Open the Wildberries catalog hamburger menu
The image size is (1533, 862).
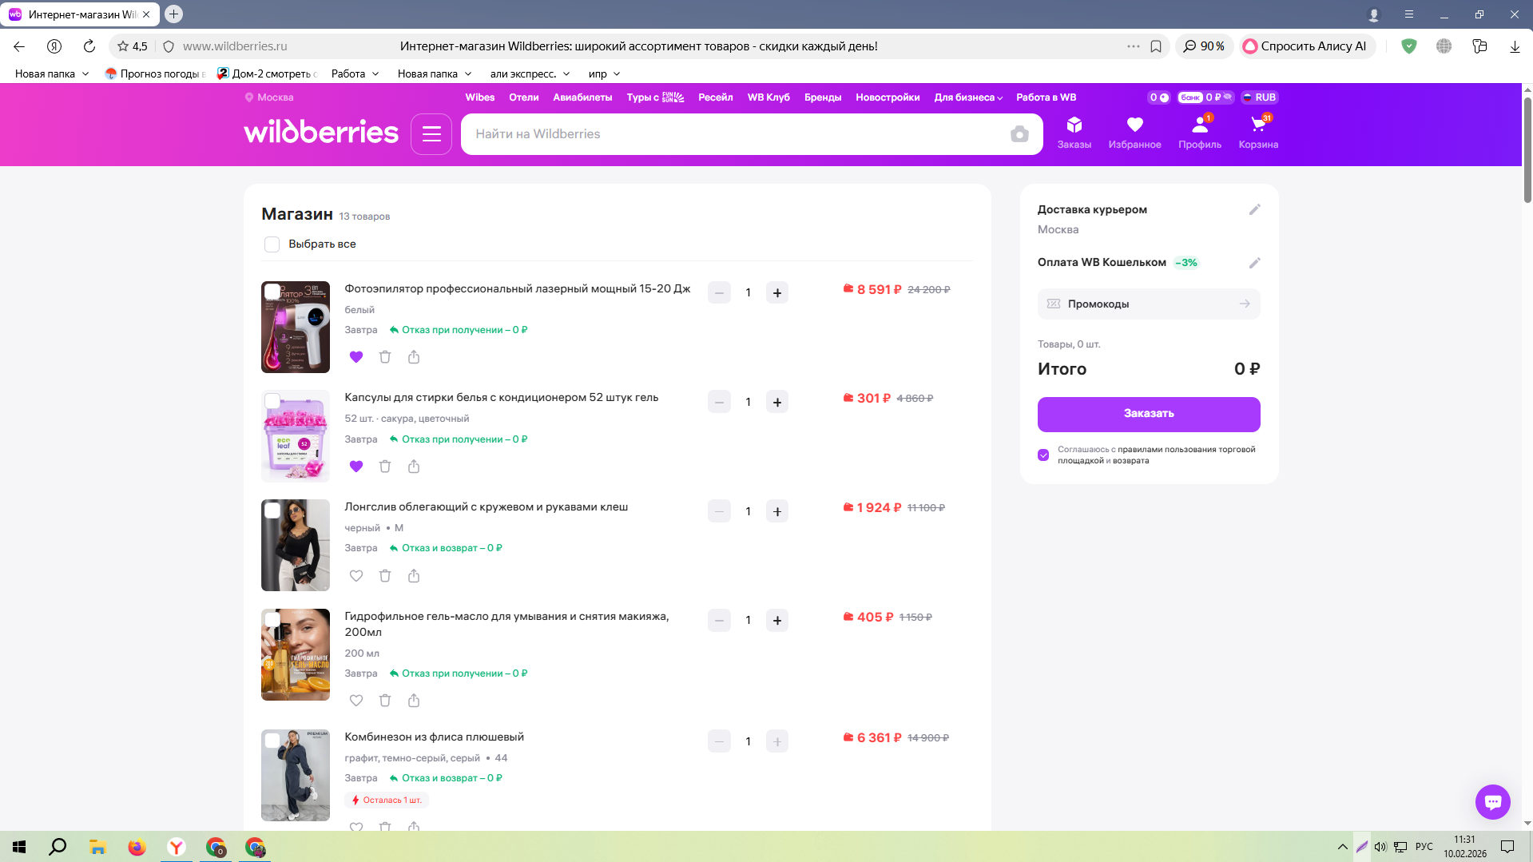coord(431,134)
